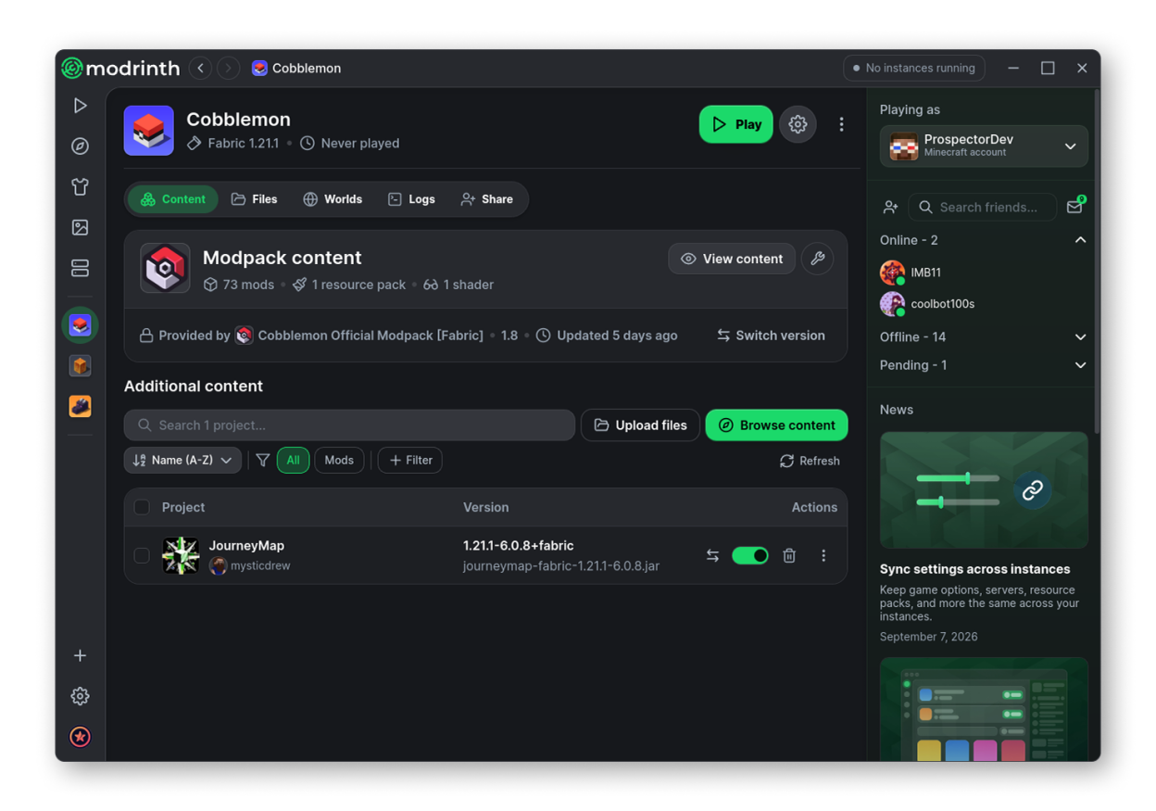Click the Search friends field
Image resolution: width=1156 pixels, height=811 pixels.
pos(983,207)
